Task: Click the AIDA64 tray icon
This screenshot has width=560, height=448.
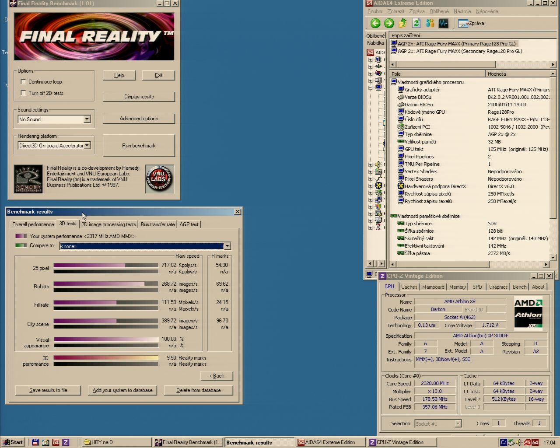Action: [x=535, y=442]
